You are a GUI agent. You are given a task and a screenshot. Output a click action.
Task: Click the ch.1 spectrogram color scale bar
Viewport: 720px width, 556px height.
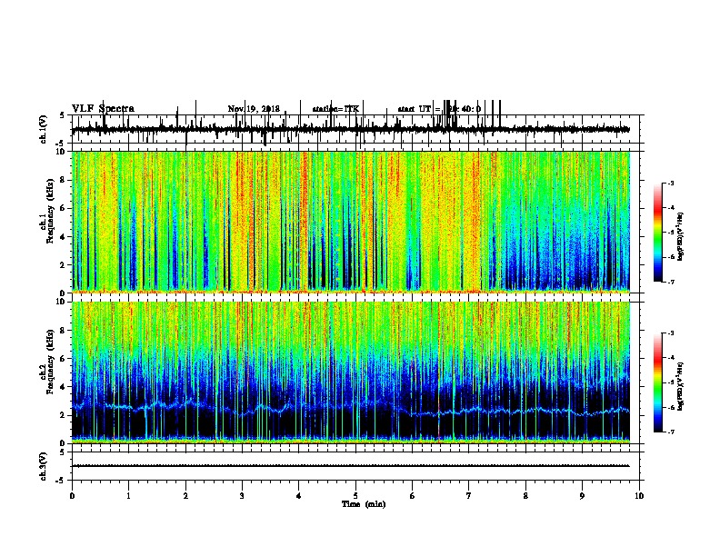(658, 233)
